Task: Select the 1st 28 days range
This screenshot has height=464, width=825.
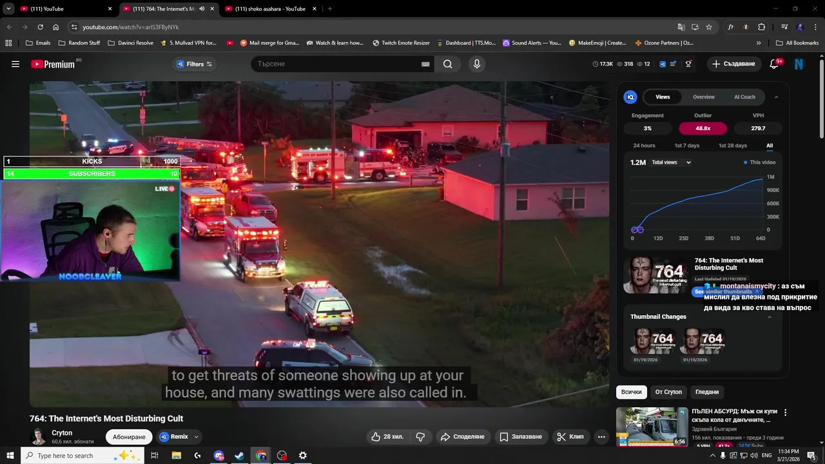Action: point(733,146)
